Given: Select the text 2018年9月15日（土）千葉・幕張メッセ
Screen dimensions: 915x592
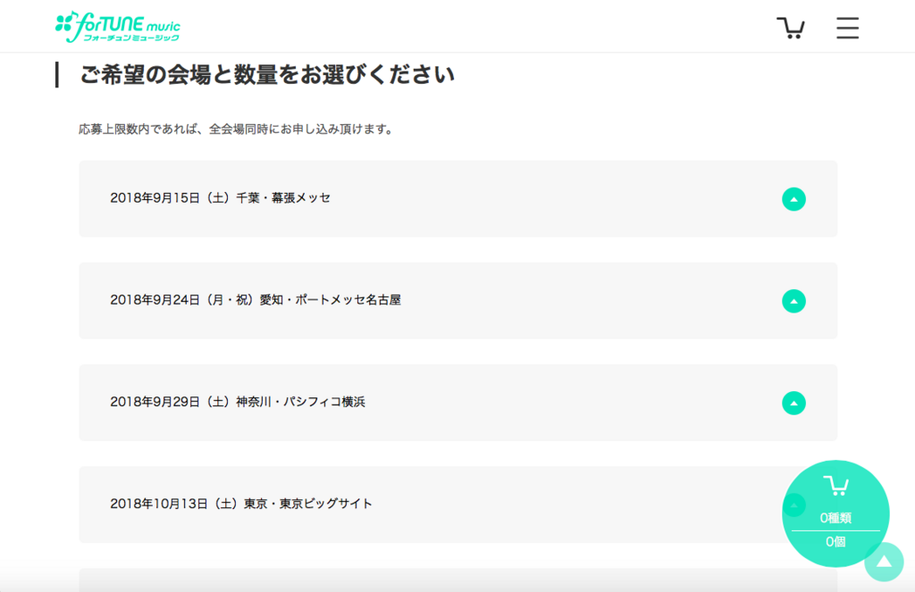Looking at the screenshot, I should (220, 197).
